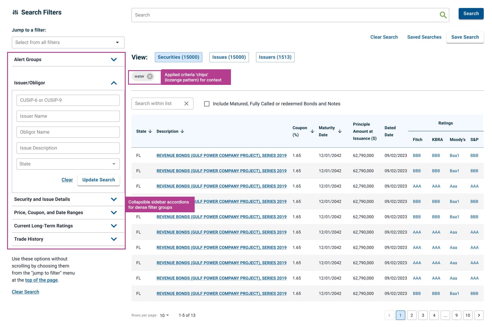This screenshot has width=492, height=327.
Task: Clear the 'Search within list' field X
Action: pyautogui.click(x=186, y=103)
